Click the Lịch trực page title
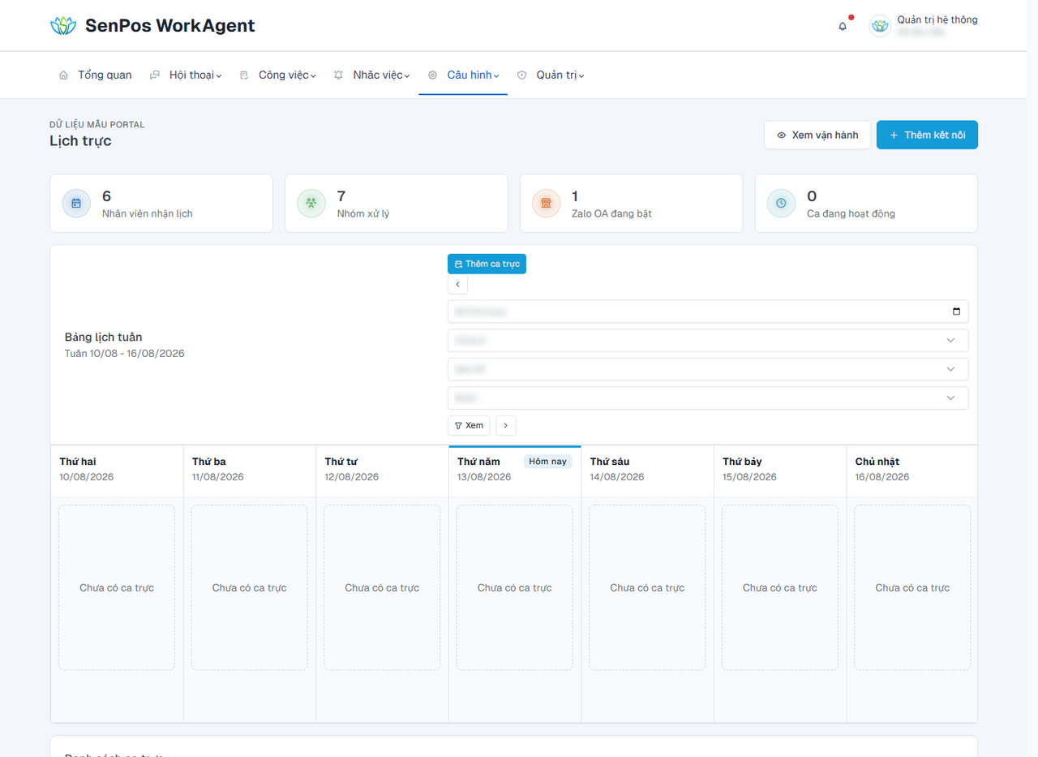The height and width of the screenshot is (757, 1038). pos(80,141)
